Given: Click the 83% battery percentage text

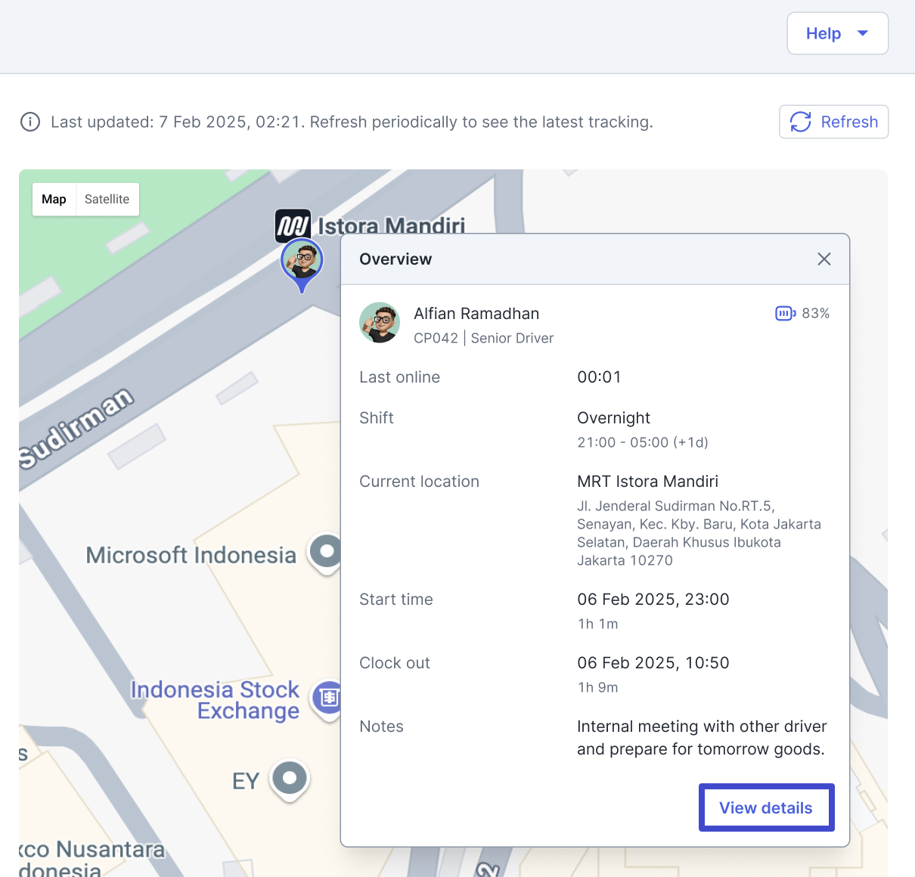Looking at the screenshot, I should pyautogui.click(x=815, y=313).
